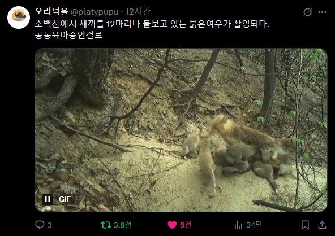Viewport: 335px width, 236px height.
Task: Click the repost count 3.8천
Action: (x=122, y=225)
